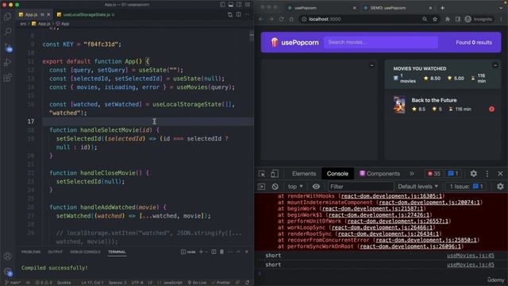
Task: Open the editor More Actions menu
Action: [247, 14]
